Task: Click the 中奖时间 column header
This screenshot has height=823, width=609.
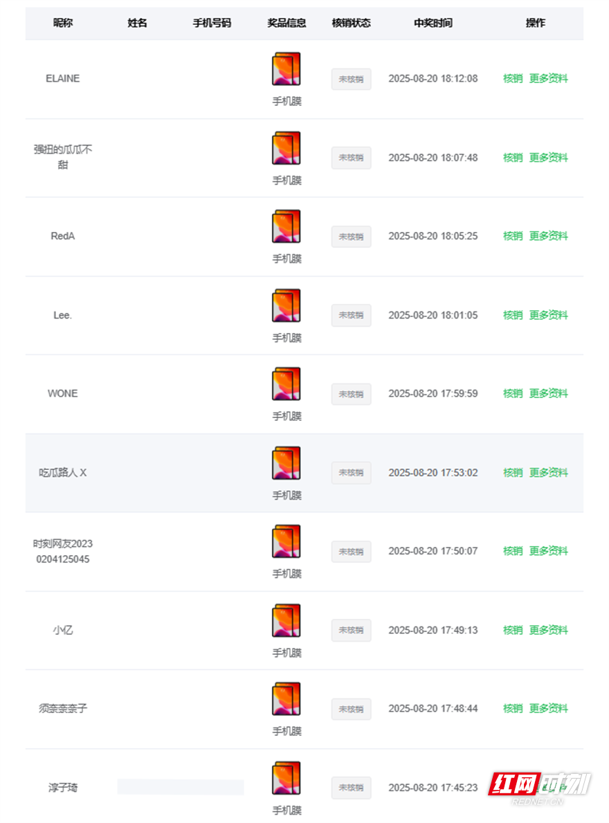Action: (x=433, y=23)
